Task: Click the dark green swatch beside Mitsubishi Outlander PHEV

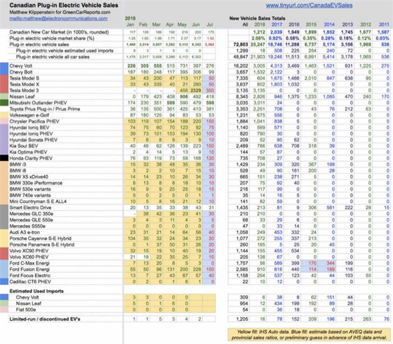Action: click(x=4, y=103)
